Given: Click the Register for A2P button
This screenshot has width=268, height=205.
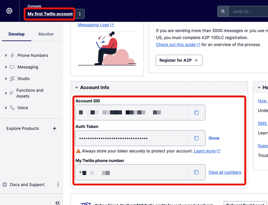Looking at the screenshot, I should click(179, 60).
